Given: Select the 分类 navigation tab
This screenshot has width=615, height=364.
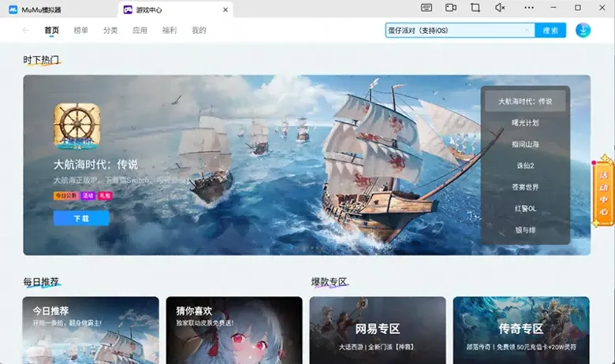Looking at the screenshot, I should [x=110, y=31].
